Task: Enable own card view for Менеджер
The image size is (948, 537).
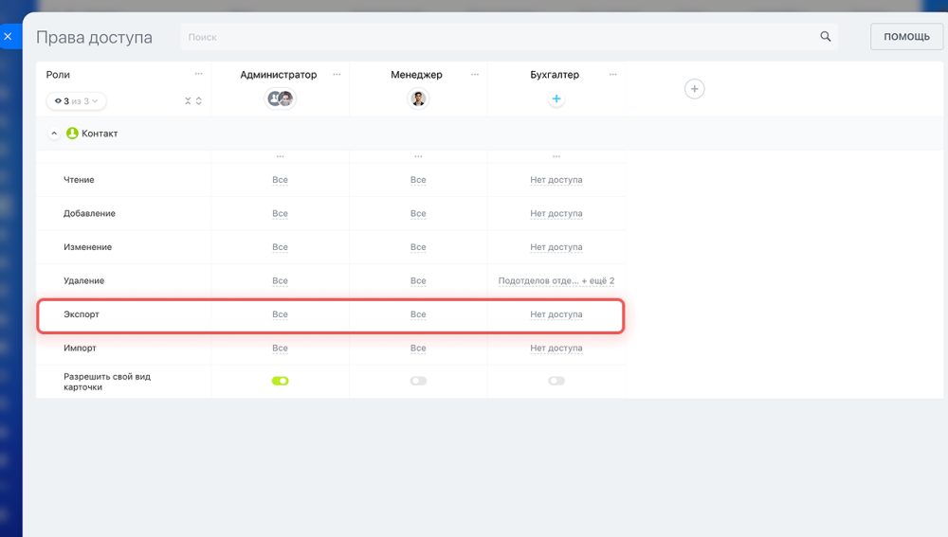Action: point(418,381)
